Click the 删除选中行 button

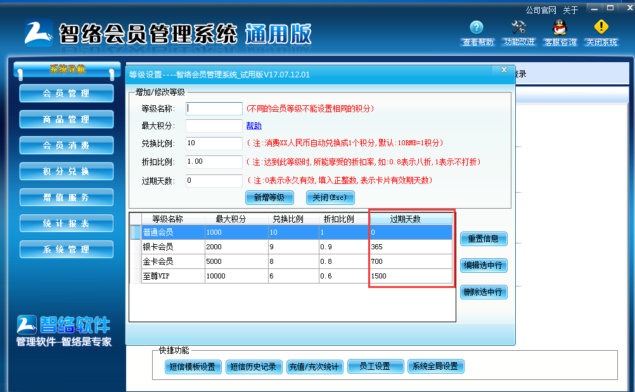(484, 292)
